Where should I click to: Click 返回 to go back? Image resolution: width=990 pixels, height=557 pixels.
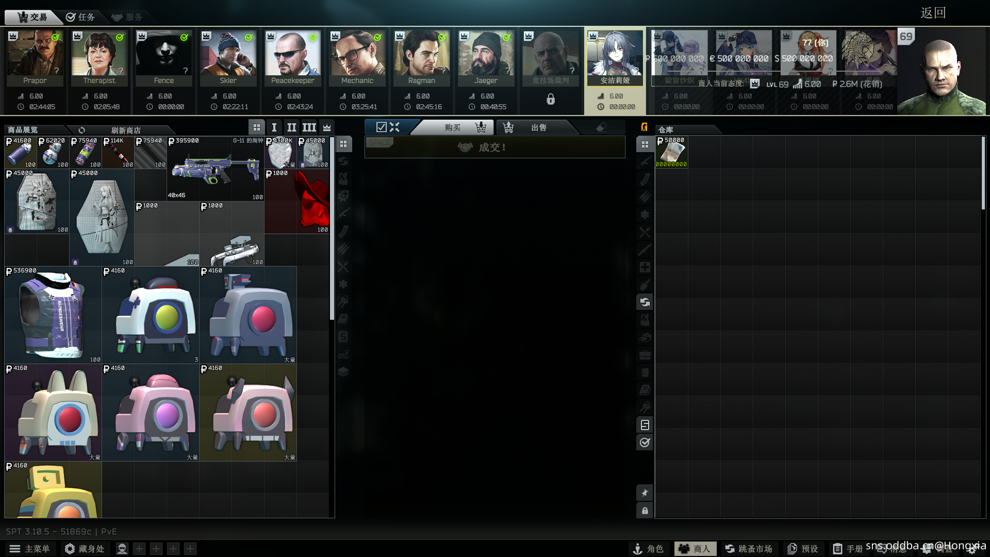(933, 13)
